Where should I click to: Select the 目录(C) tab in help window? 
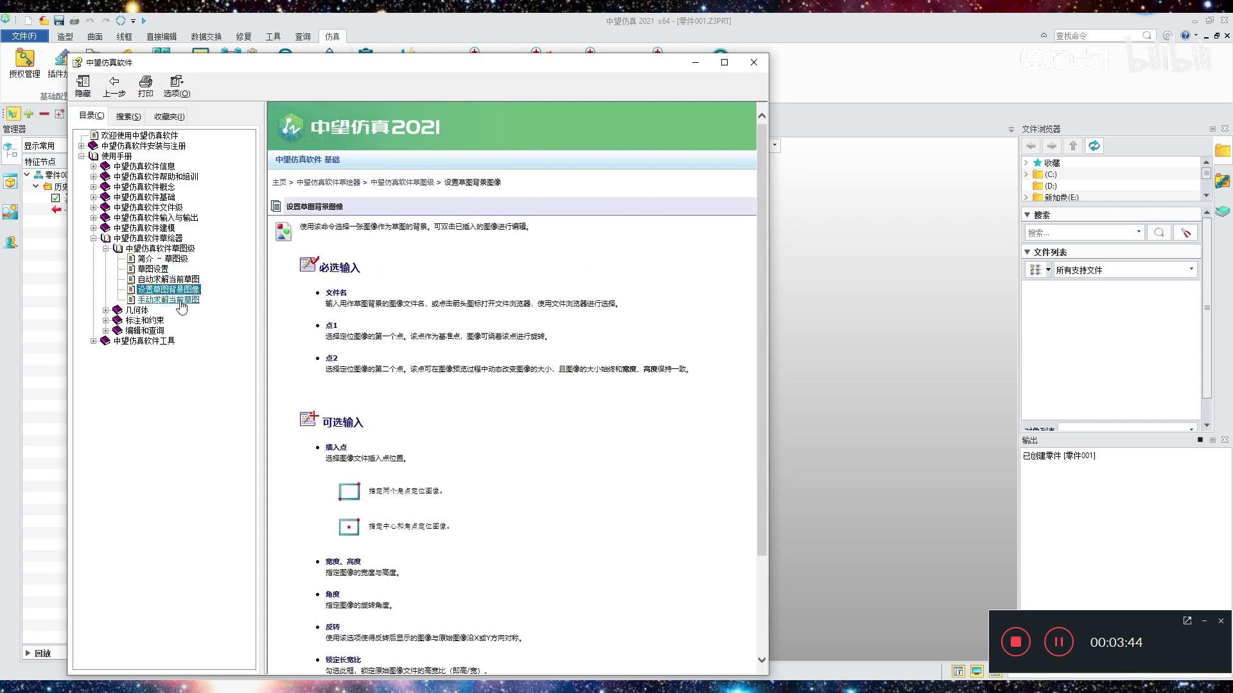[x=91, y=116]
